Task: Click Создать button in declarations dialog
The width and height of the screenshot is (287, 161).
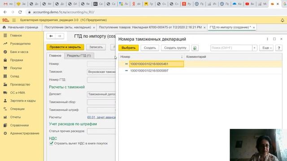Action: tap(150, 48)
